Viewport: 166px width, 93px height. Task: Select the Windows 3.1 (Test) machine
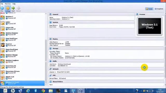23,83
